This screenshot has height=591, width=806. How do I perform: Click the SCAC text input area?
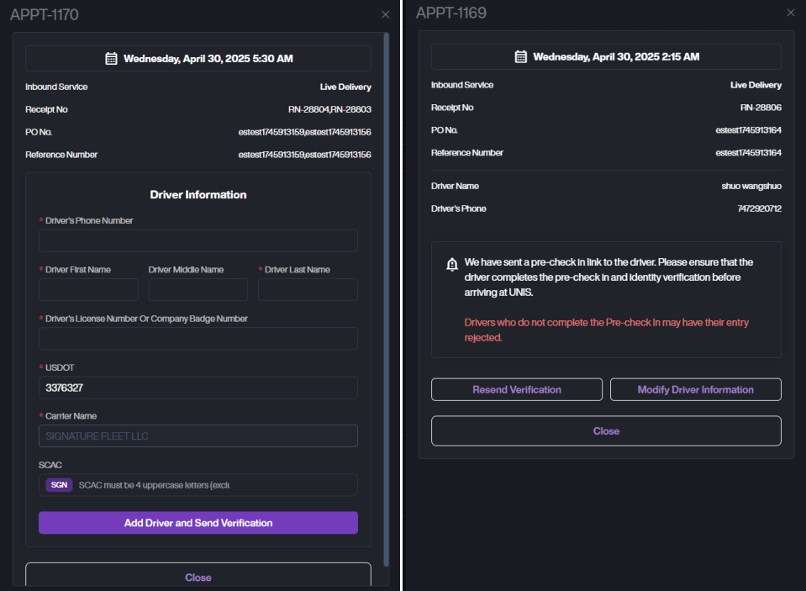[x=214, y=485]
